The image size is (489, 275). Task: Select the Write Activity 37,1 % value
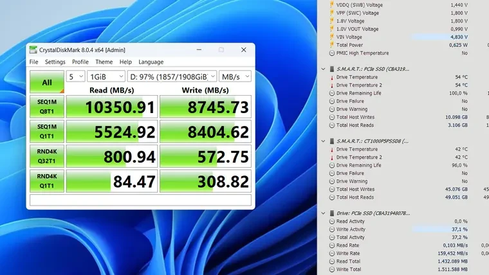point(459,229)
